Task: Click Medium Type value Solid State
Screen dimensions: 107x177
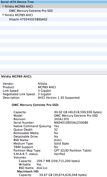Action: (61, 144)
